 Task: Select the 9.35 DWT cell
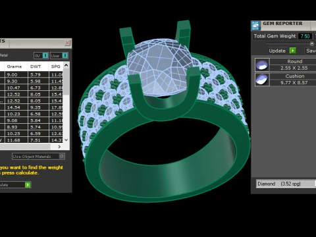[x=38, y=107]
